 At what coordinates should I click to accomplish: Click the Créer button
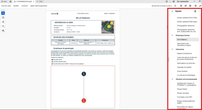[39, 1]
